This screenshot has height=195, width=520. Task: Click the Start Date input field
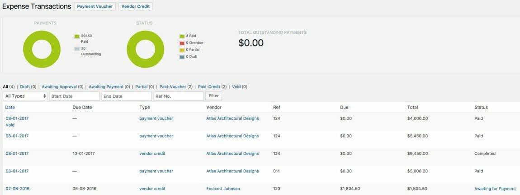click(x=75, y=96)
